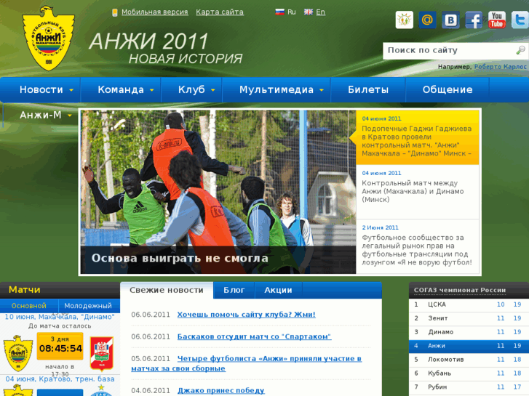The width and height of the screenshot is (529, 396).
Task: Expand the Мультимедиа menu arrow
Action: [322, 90]
